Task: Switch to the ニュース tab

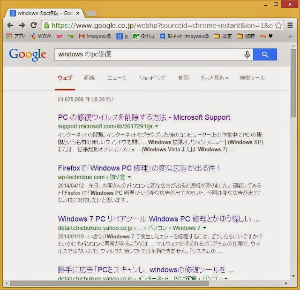Action: [117, 78]
